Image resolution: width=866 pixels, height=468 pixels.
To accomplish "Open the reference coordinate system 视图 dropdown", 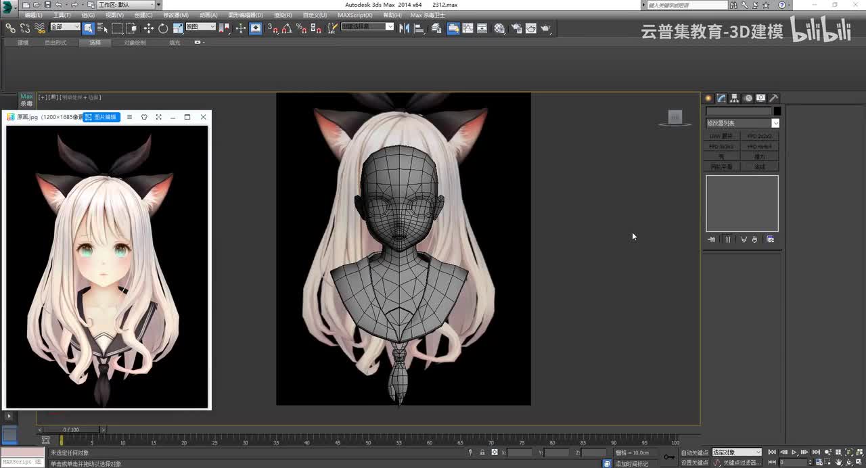I will click(200, 27).
